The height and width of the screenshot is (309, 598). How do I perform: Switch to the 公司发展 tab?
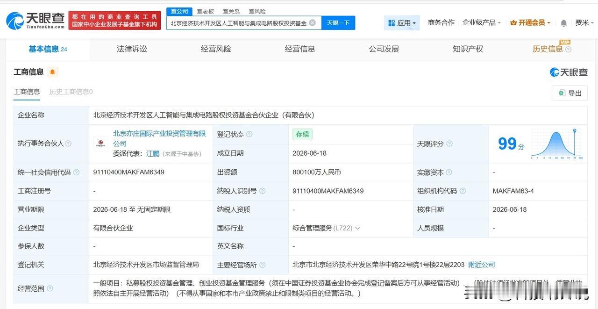[x=384, y=49]
